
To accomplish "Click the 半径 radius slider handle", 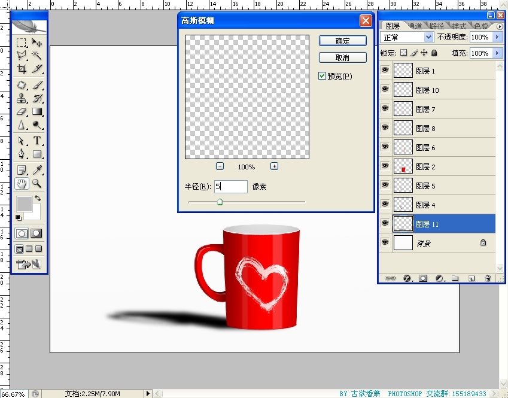I will (220, 202).
